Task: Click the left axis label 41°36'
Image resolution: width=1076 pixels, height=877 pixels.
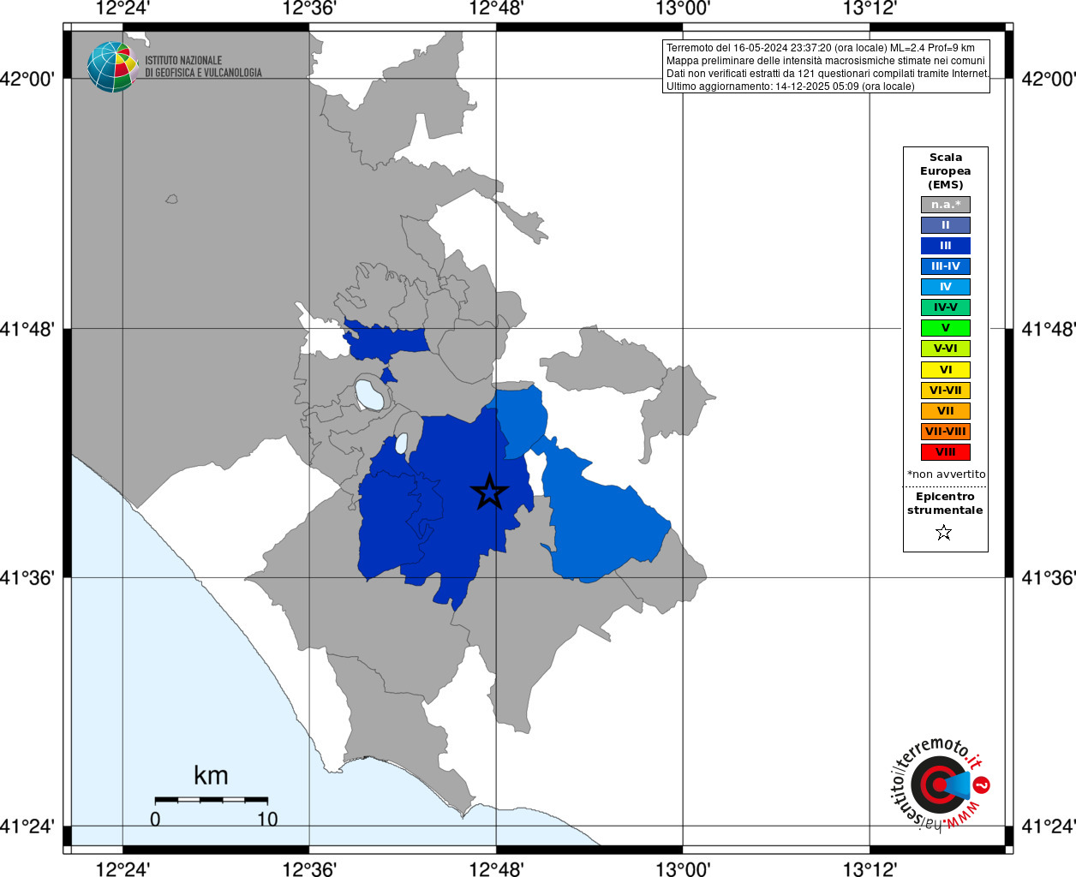Action: [27, 578]
